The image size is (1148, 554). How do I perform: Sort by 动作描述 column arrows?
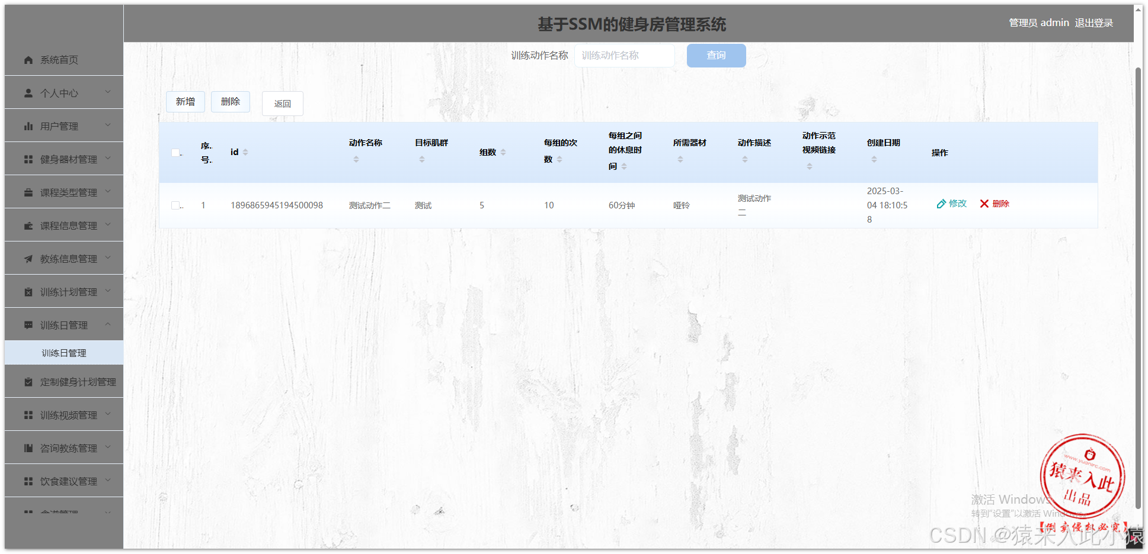pyautogui.click(x=745, y=159)
